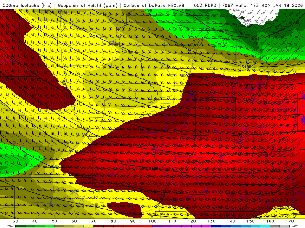
Task: Click the 5400 height contour label
Action: (240, 154)
